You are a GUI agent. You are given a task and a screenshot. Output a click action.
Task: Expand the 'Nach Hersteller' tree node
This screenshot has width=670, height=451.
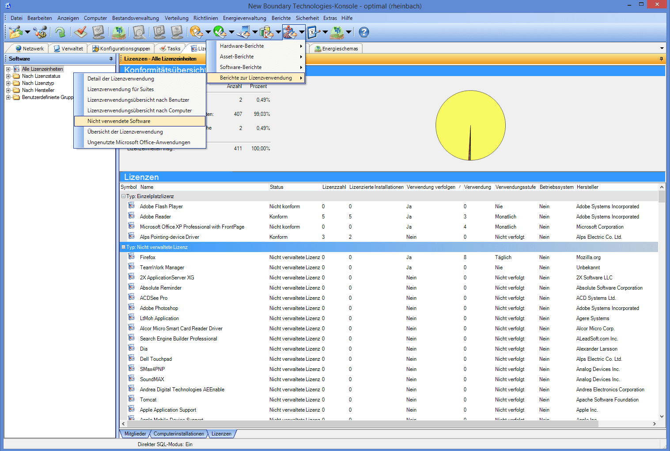click(8, 90)
